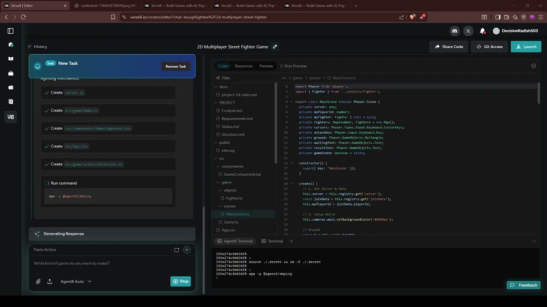Open vite.svg file
Screen dimensions: 547x307
(228, 151)
